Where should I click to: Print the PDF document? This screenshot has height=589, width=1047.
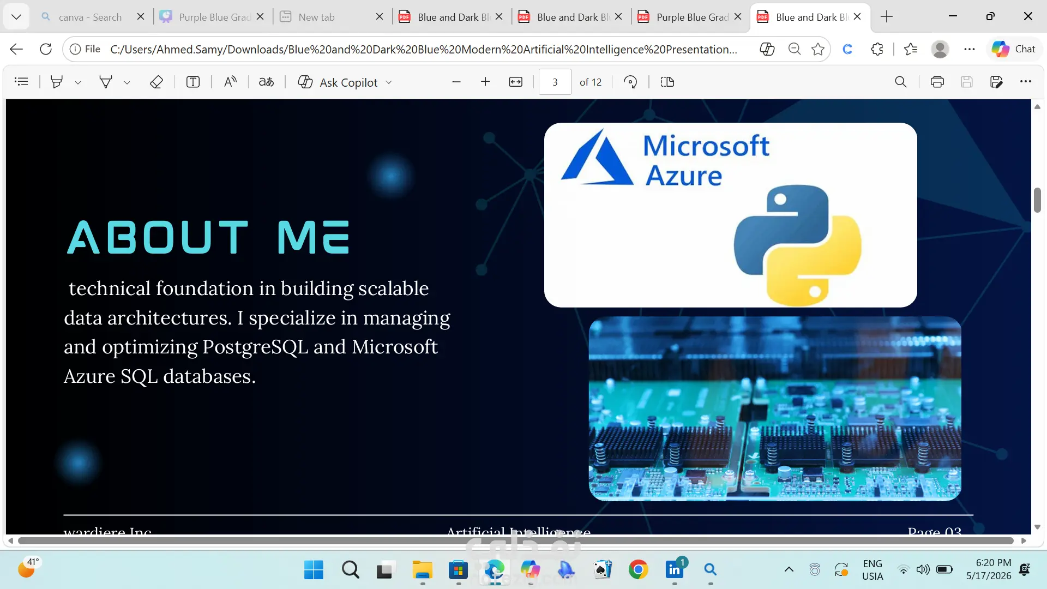point(937,82)
